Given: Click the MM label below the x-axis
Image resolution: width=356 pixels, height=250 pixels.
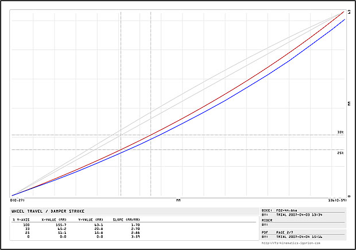Looking at the screenshot, I should (178, 201).
